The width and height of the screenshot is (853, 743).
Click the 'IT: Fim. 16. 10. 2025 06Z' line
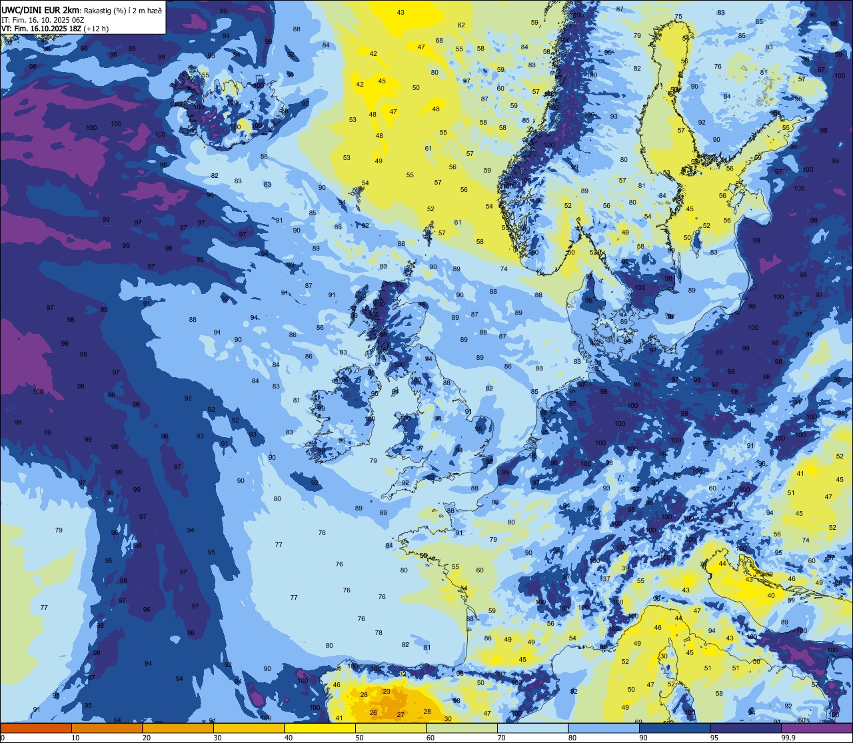43,20
